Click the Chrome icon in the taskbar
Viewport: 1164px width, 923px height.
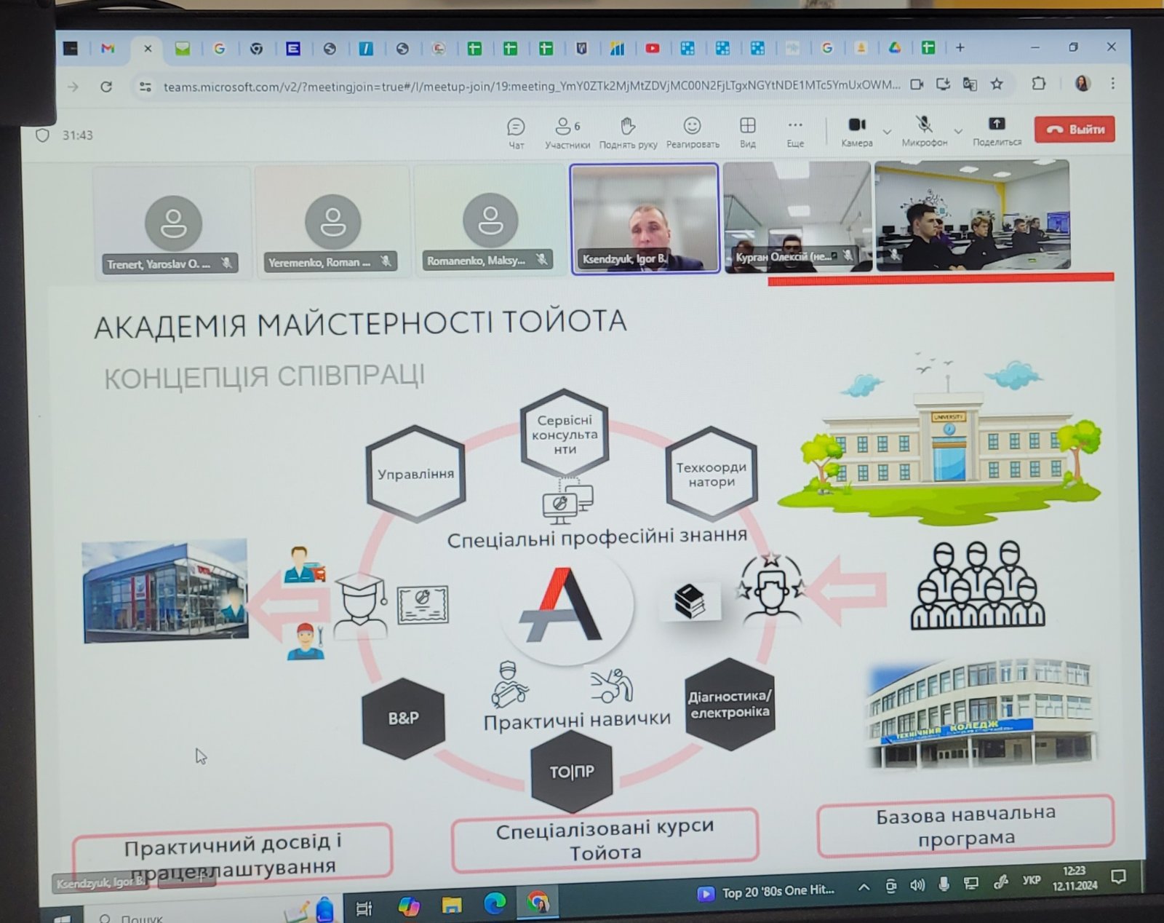pos(538,902)
